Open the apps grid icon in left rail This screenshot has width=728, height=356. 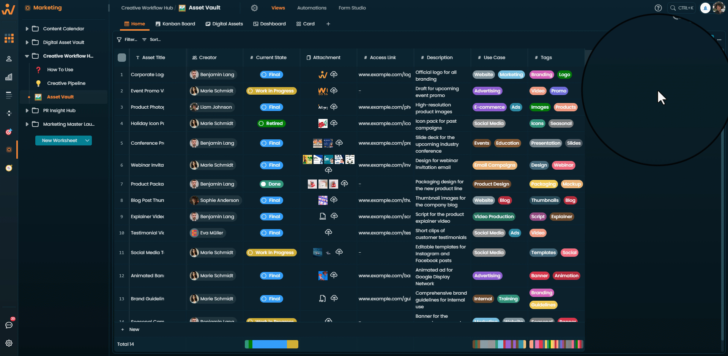9,38
